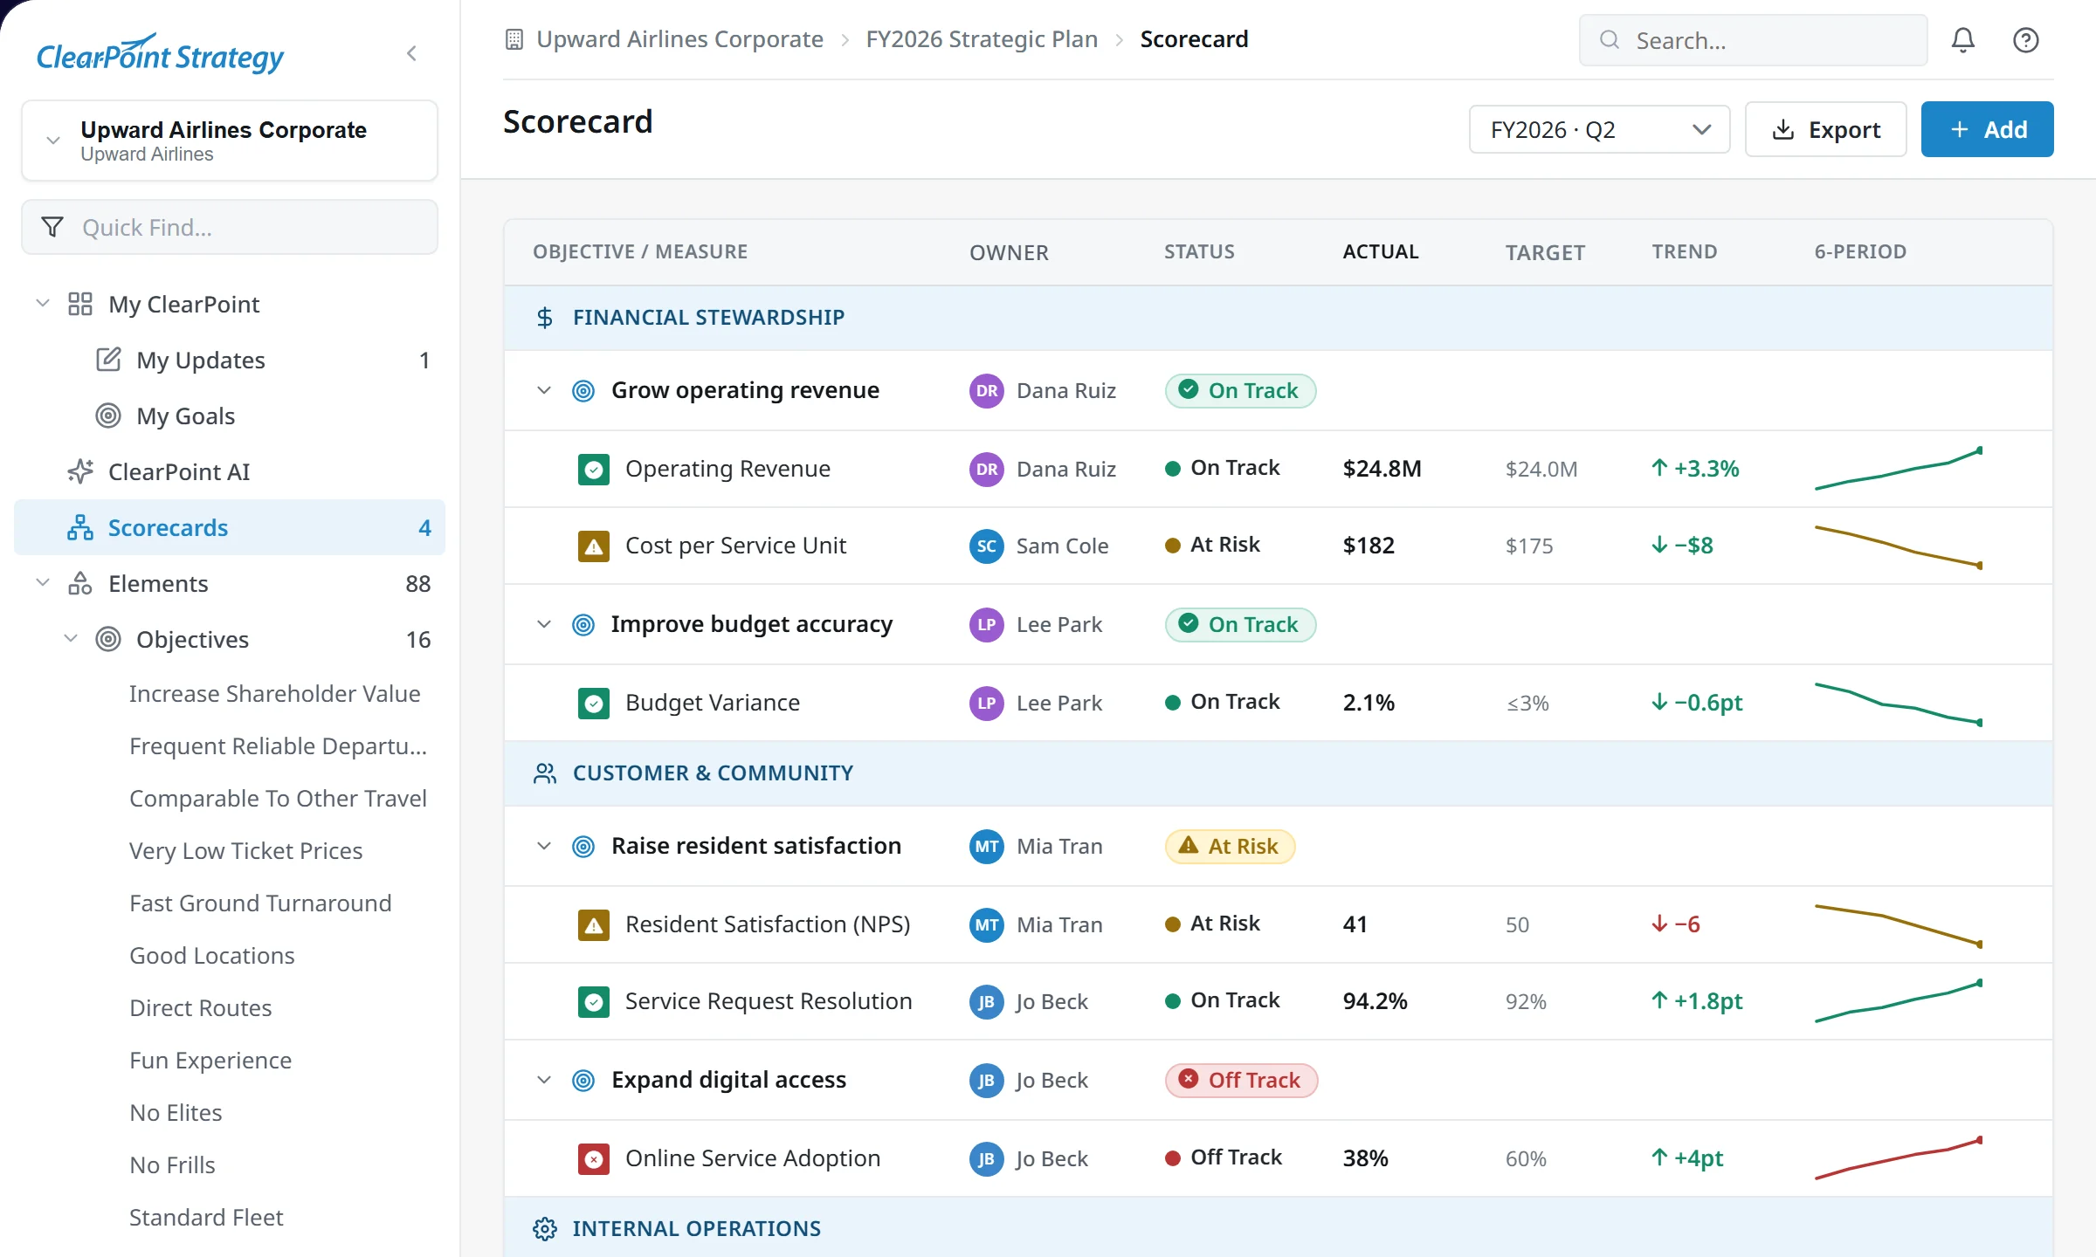Open the Upward Airlines Corporate breadcrumb link

[679, 39]
